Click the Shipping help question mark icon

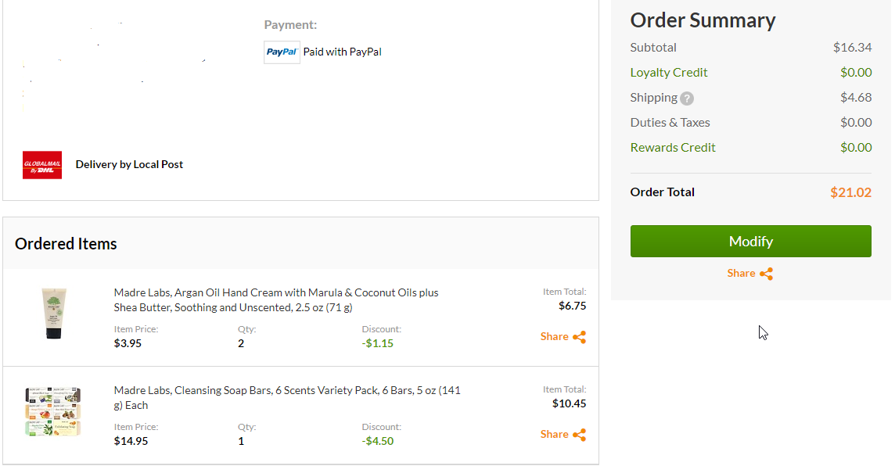pos(687,99)
